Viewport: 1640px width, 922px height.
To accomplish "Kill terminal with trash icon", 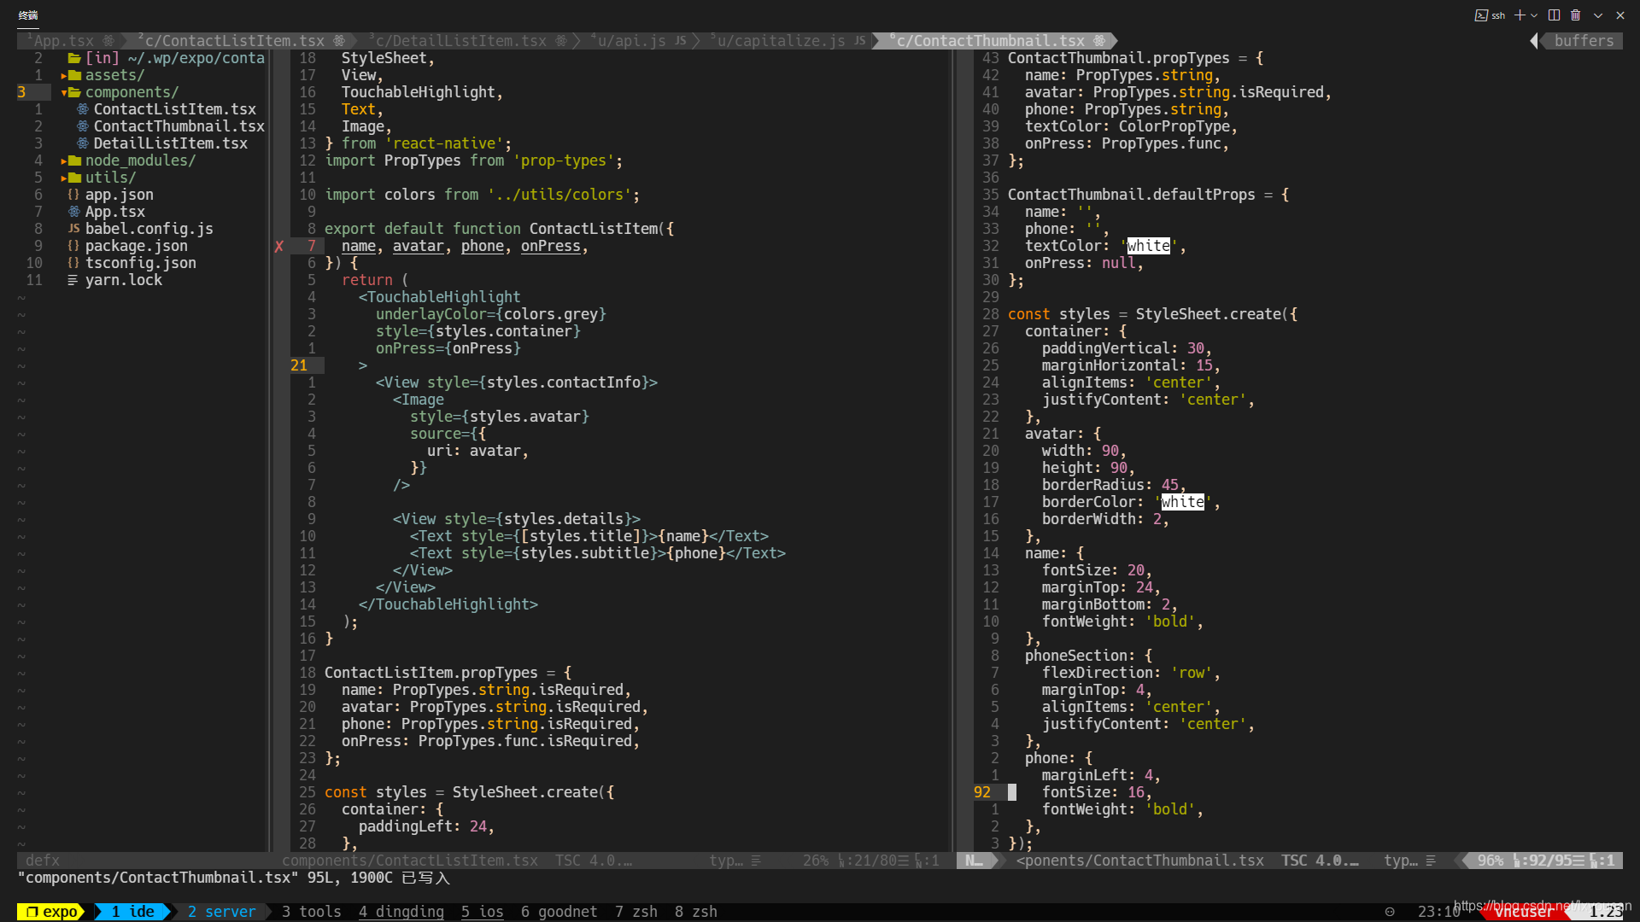I will click(1576, 15).
